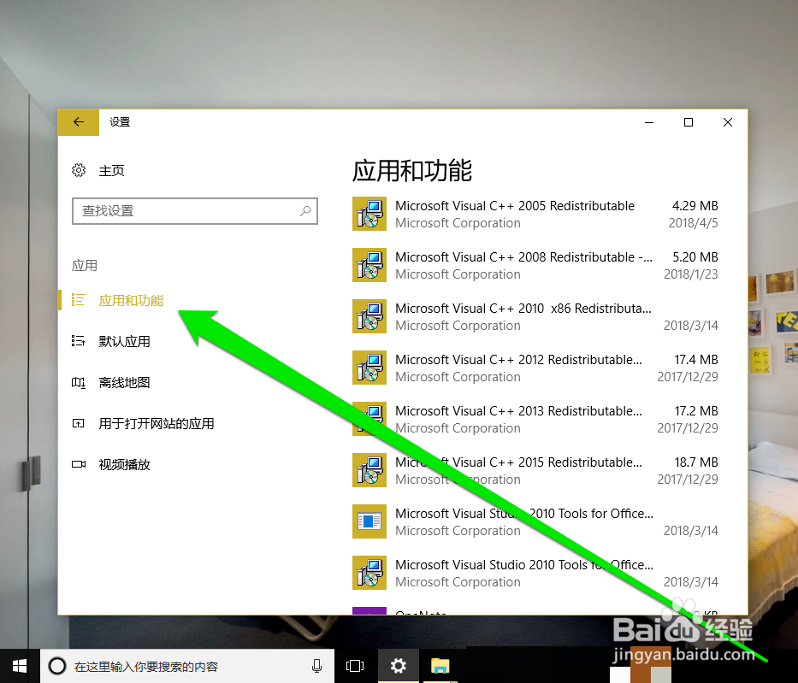This screenshot has height=683, width=798.
Task: Minimize the Settings window
Action: click(x=649, y=122)
